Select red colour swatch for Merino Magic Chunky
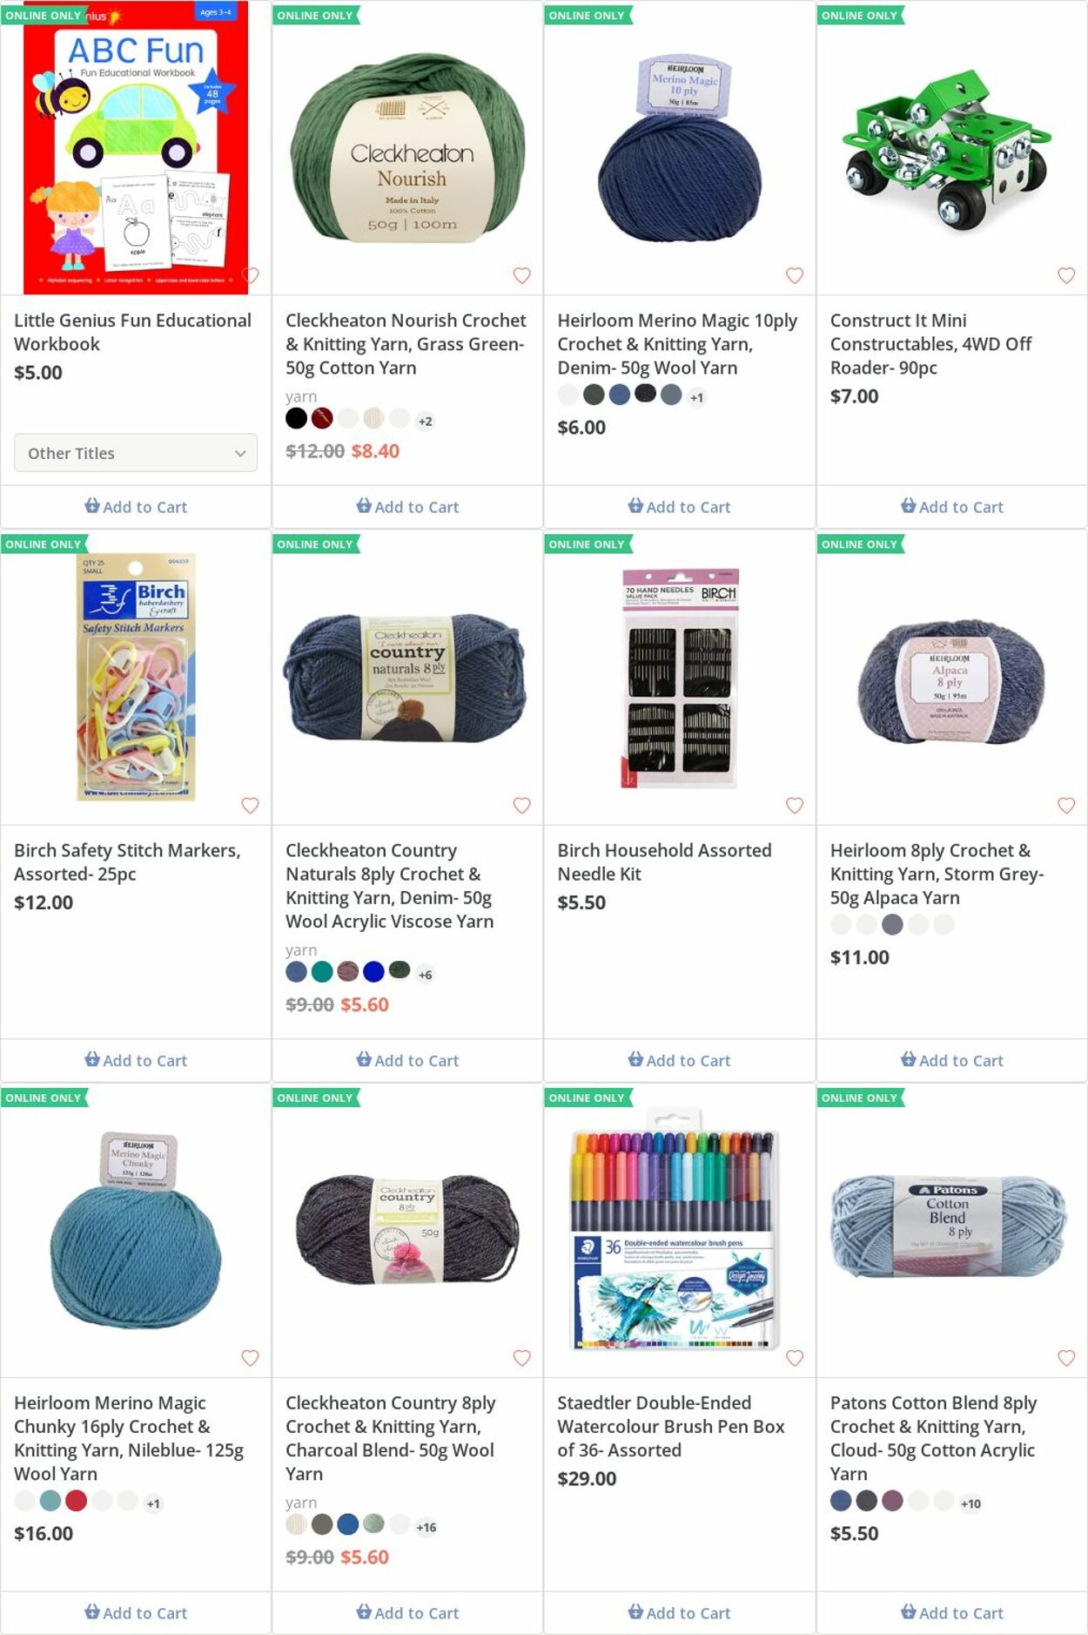 point(77,1500)
